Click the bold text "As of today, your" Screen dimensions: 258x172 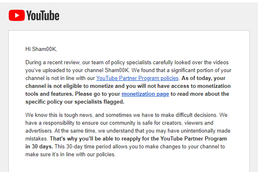[203, 78]
